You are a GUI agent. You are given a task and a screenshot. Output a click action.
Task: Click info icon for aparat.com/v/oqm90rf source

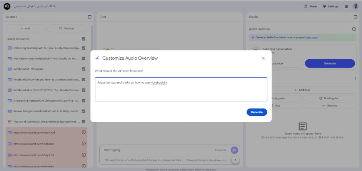point(84,133)
